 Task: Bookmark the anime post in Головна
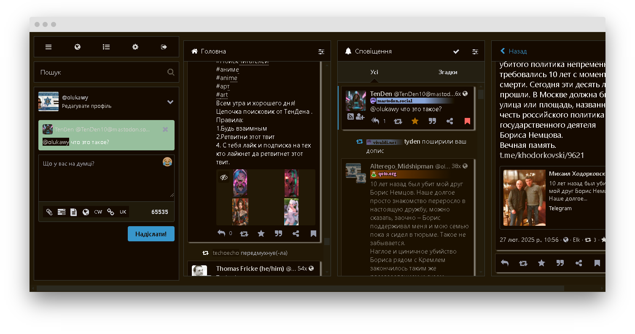pyautogui.click(x=313, y=233)
